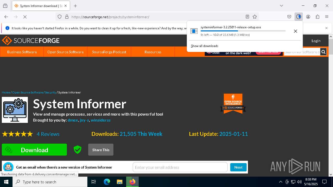Viewport: 333px width, 187px height.
Task: Click the search for software field
Action: pos(302,52)
